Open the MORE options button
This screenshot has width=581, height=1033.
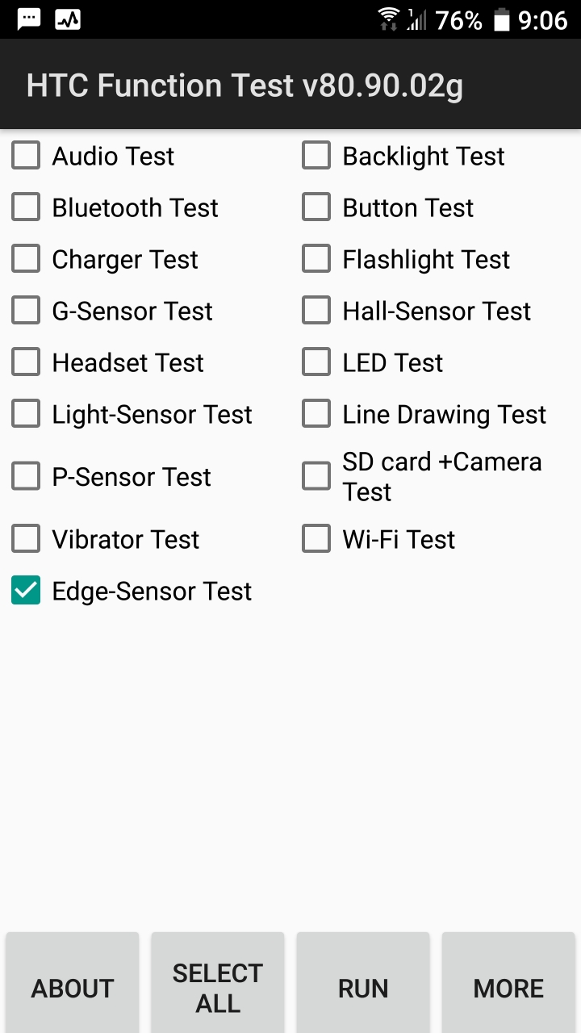508,984
